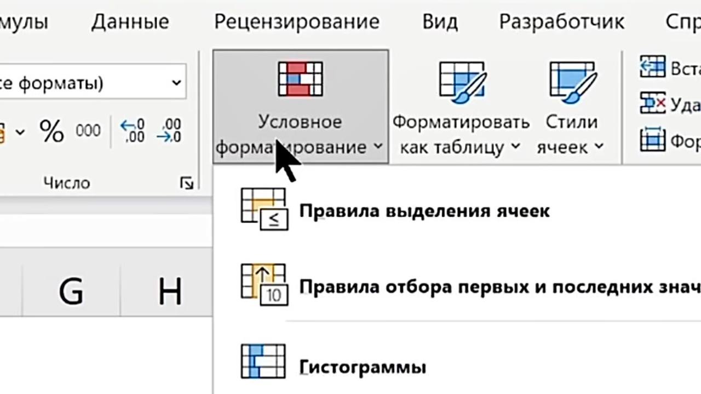Open Правила выделения ячеек submenu
Screen dimensions: 701x394
click(x=424, y=211)
